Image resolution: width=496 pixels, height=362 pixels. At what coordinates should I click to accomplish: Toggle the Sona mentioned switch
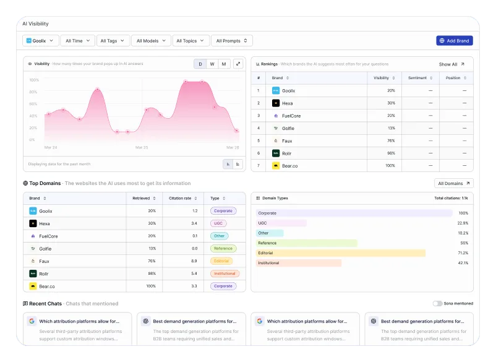coord(437,303)
